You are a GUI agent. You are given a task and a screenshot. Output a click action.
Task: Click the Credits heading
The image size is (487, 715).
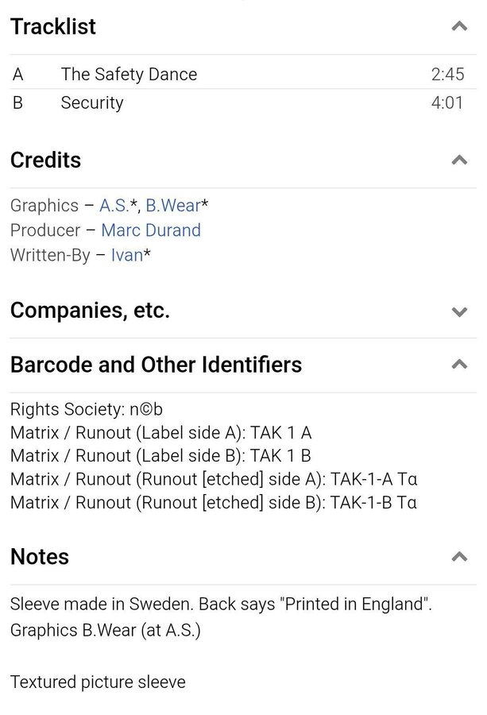pos(45,160)
